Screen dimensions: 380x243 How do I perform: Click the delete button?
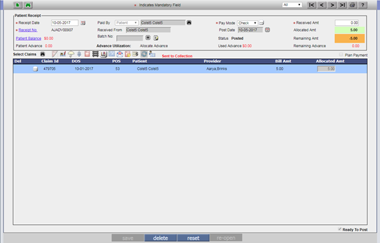(161, 238)
